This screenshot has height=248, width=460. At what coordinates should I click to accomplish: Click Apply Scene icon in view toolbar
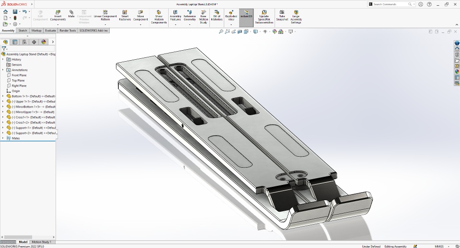pyautogui.click(x=281, y=31)
